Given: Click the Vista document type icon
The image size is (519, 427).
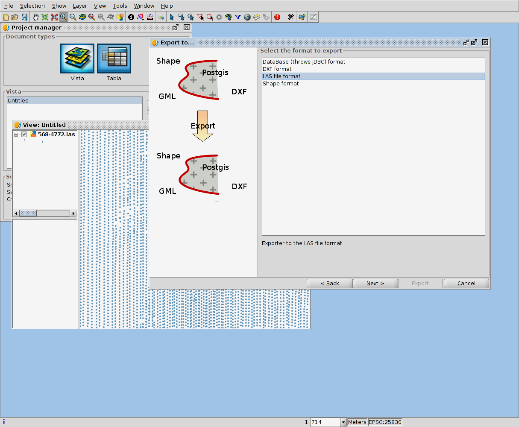Looking at the screenshot, I should tap(77, 58).
